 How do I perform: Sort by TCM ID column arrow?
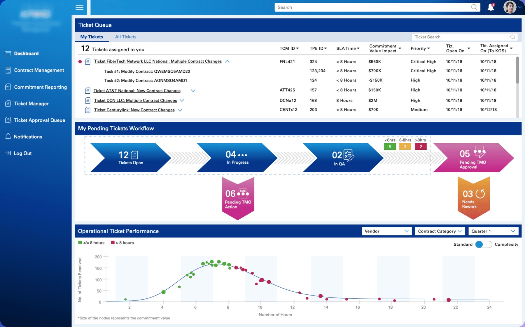coord(297,48)
